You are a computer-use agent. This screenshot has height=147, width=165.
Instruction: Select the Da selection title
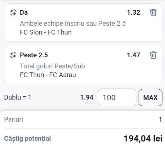point(24,12)
